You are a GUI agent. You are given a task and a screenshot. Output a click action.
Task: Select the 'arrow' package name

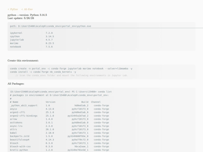(14, 119)
